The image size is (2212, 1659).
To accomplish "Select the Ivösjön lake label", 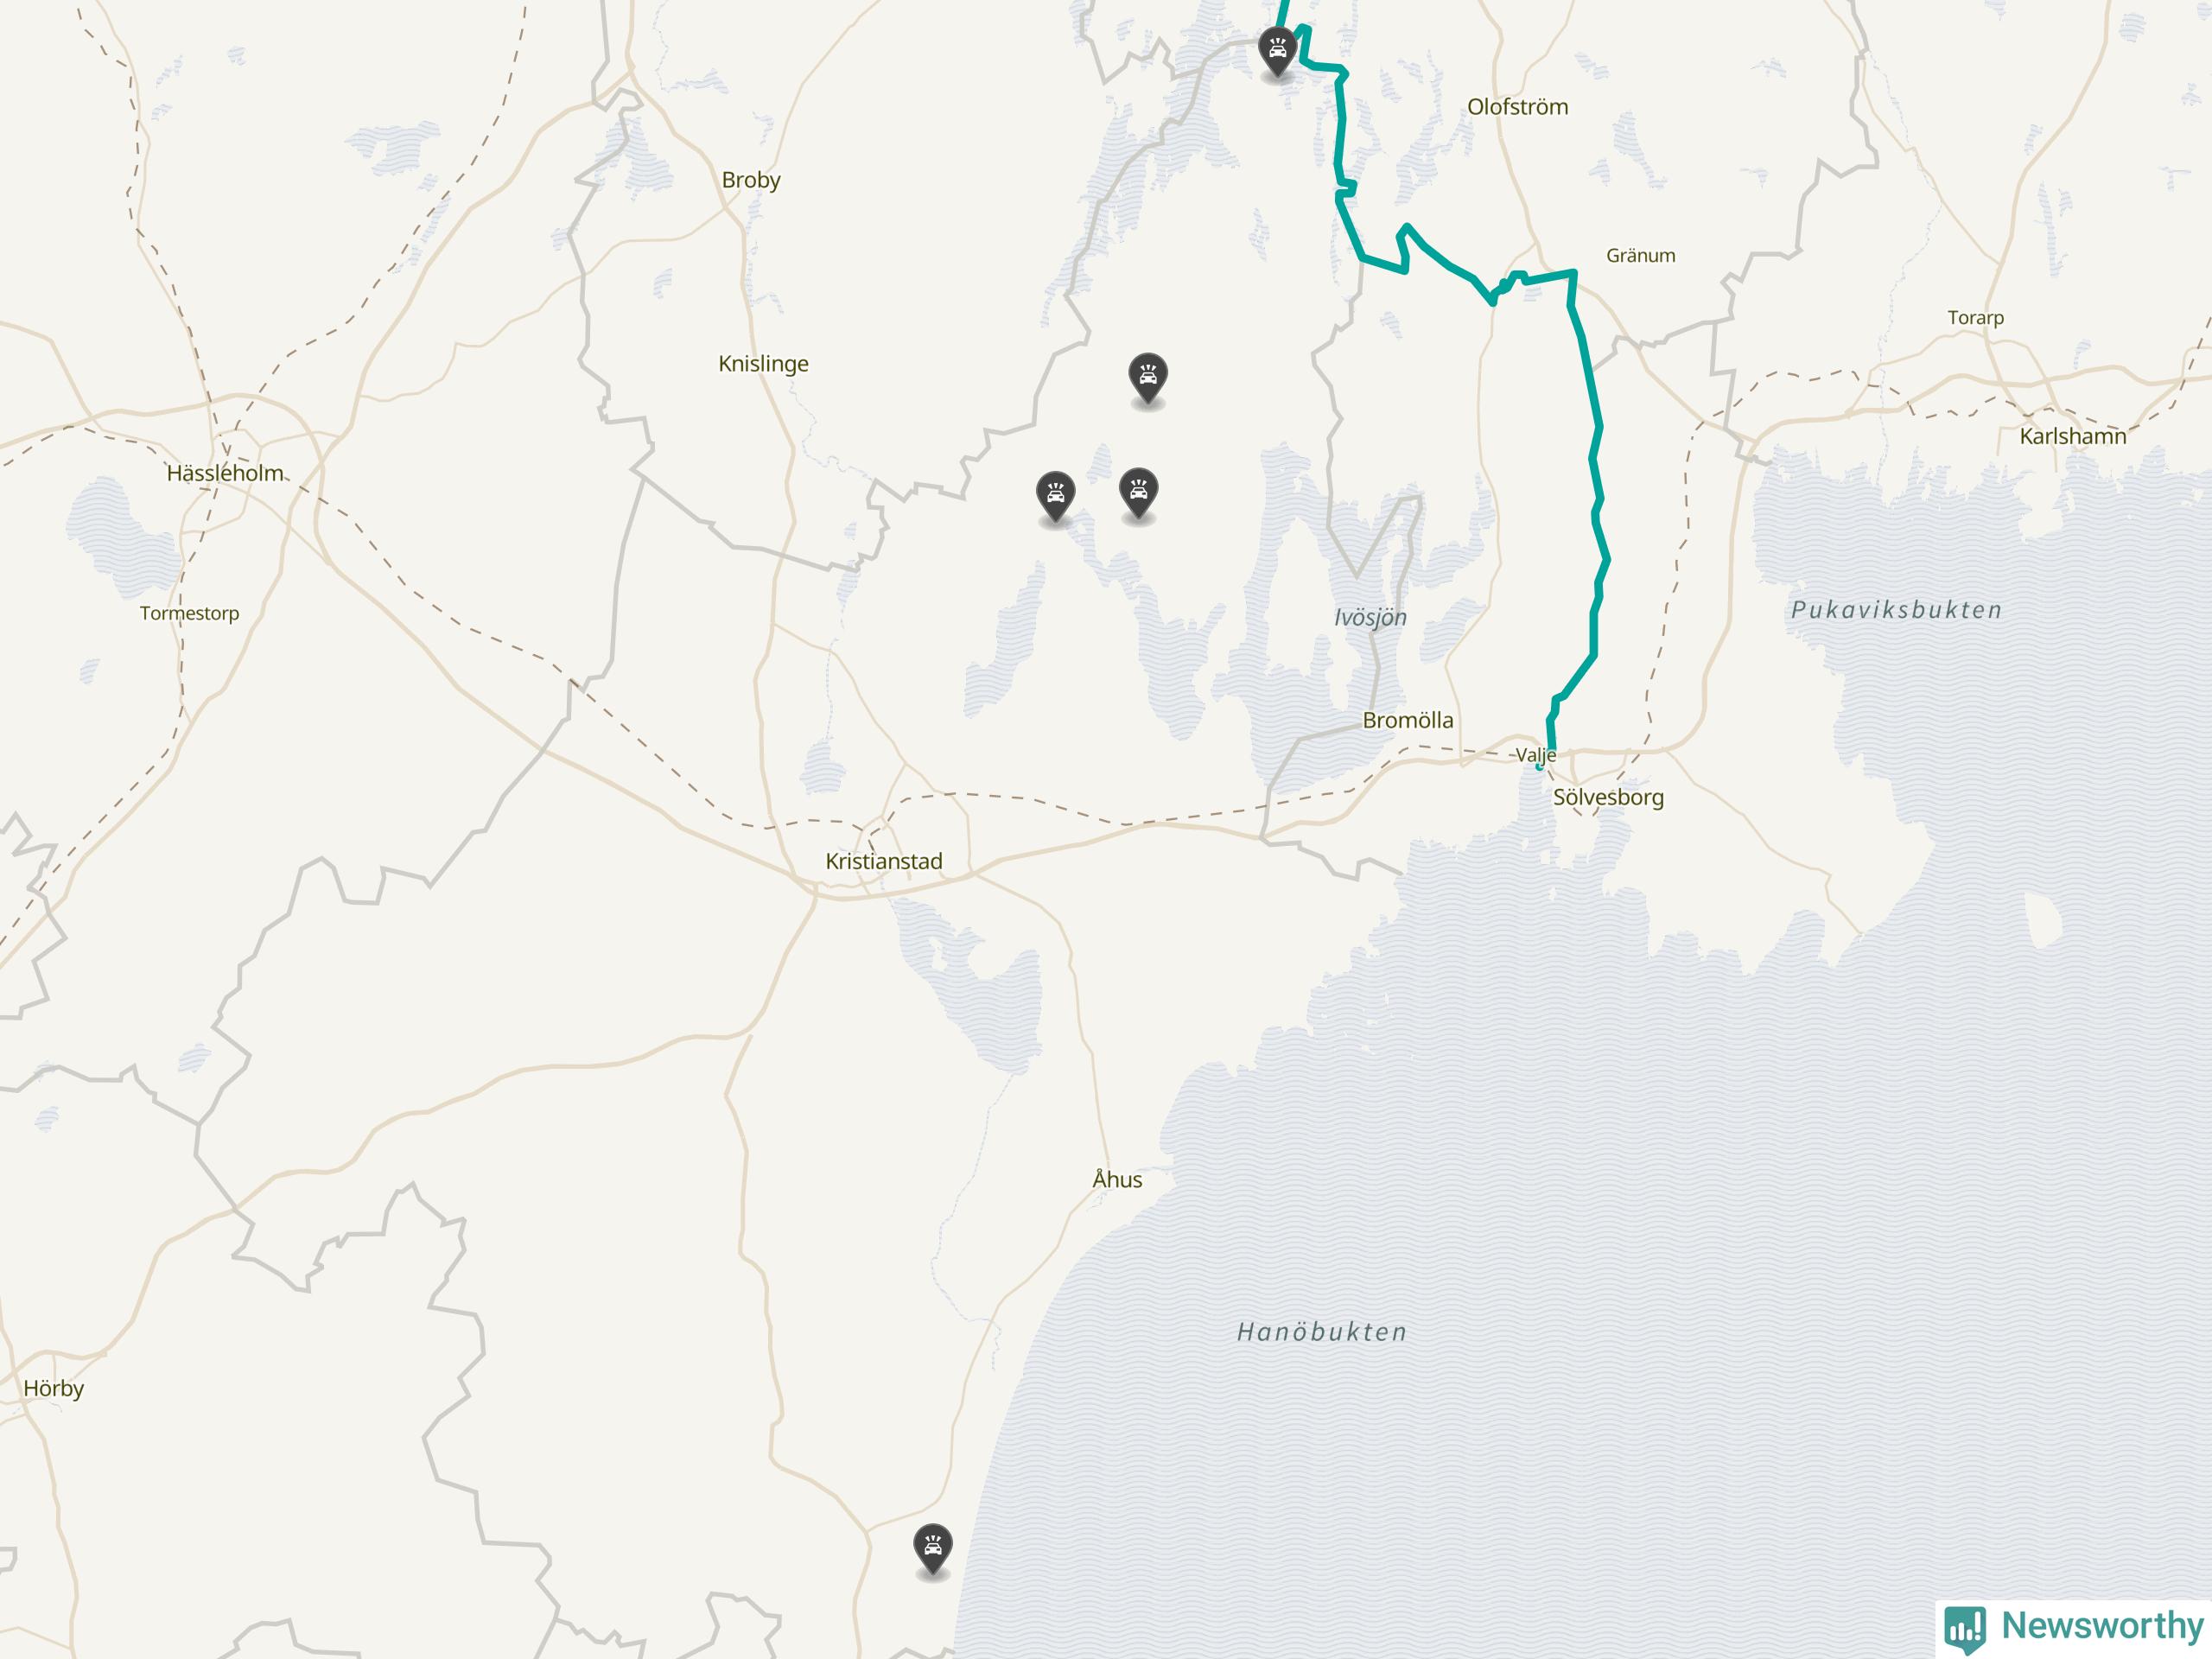I will point(1370,617).
